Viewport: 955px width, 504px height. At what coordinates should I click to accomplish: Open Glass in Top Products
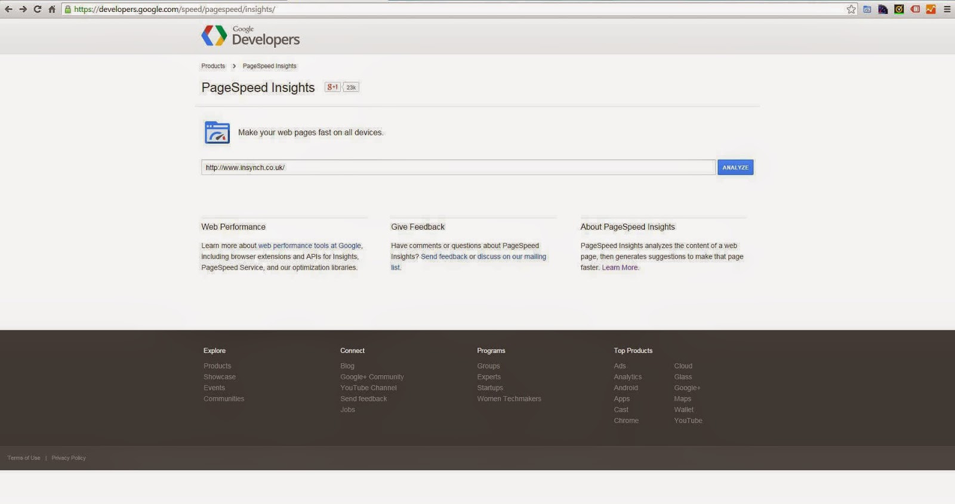(x=683, y=377)
